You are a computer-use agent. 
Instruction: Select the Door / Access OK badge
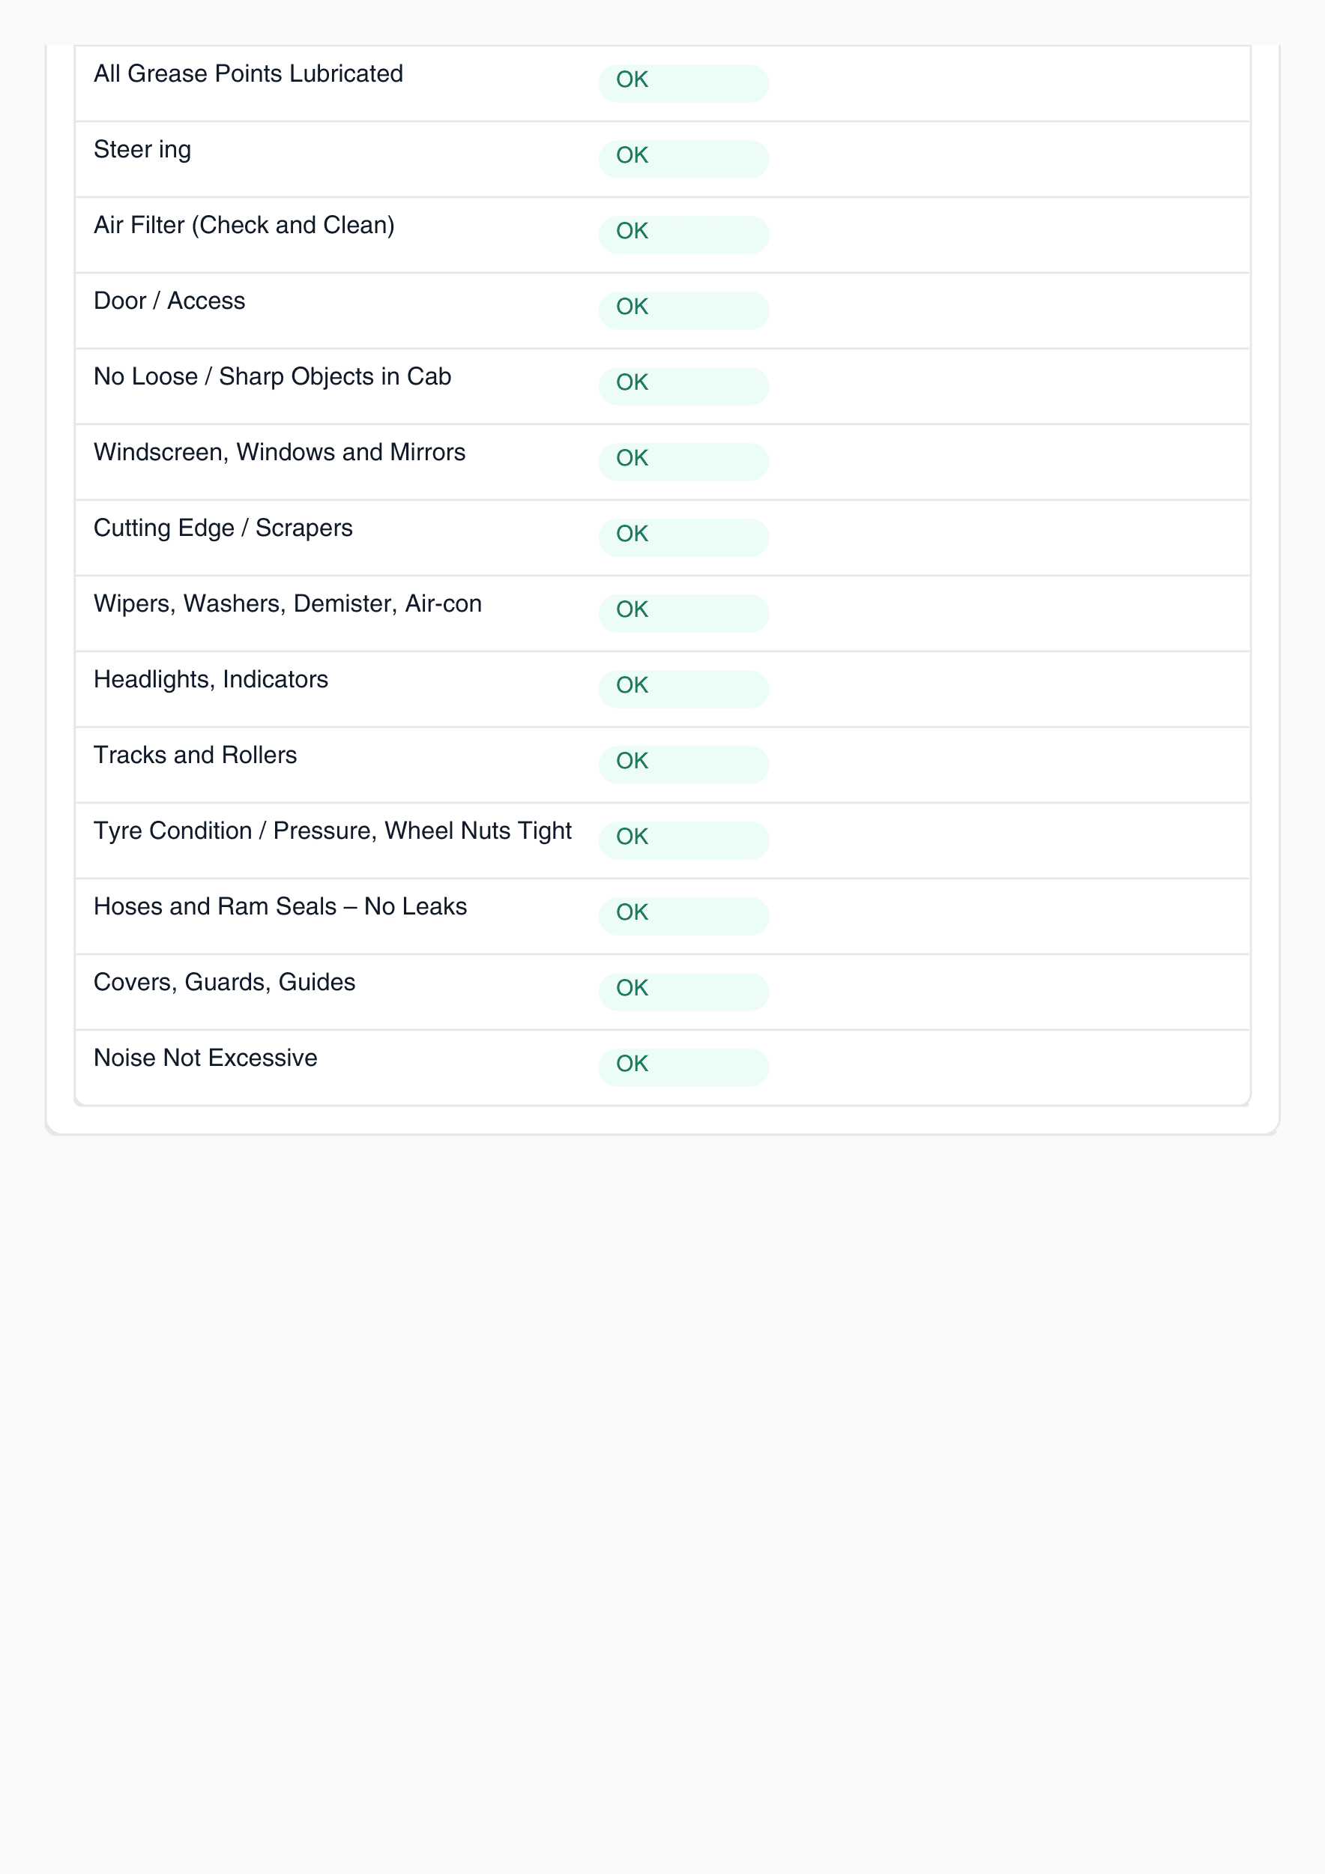click(683, 310)
